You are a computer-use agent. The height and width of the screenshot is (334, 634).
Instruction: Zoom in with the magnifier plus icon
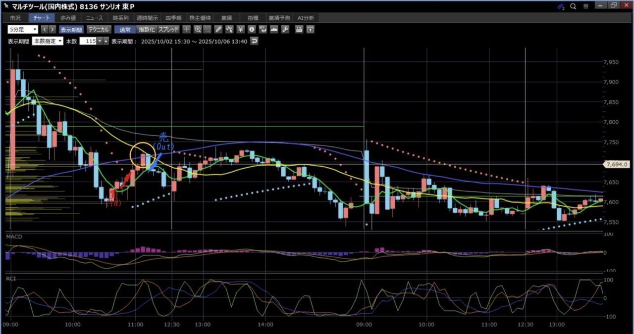coord(198,29)
